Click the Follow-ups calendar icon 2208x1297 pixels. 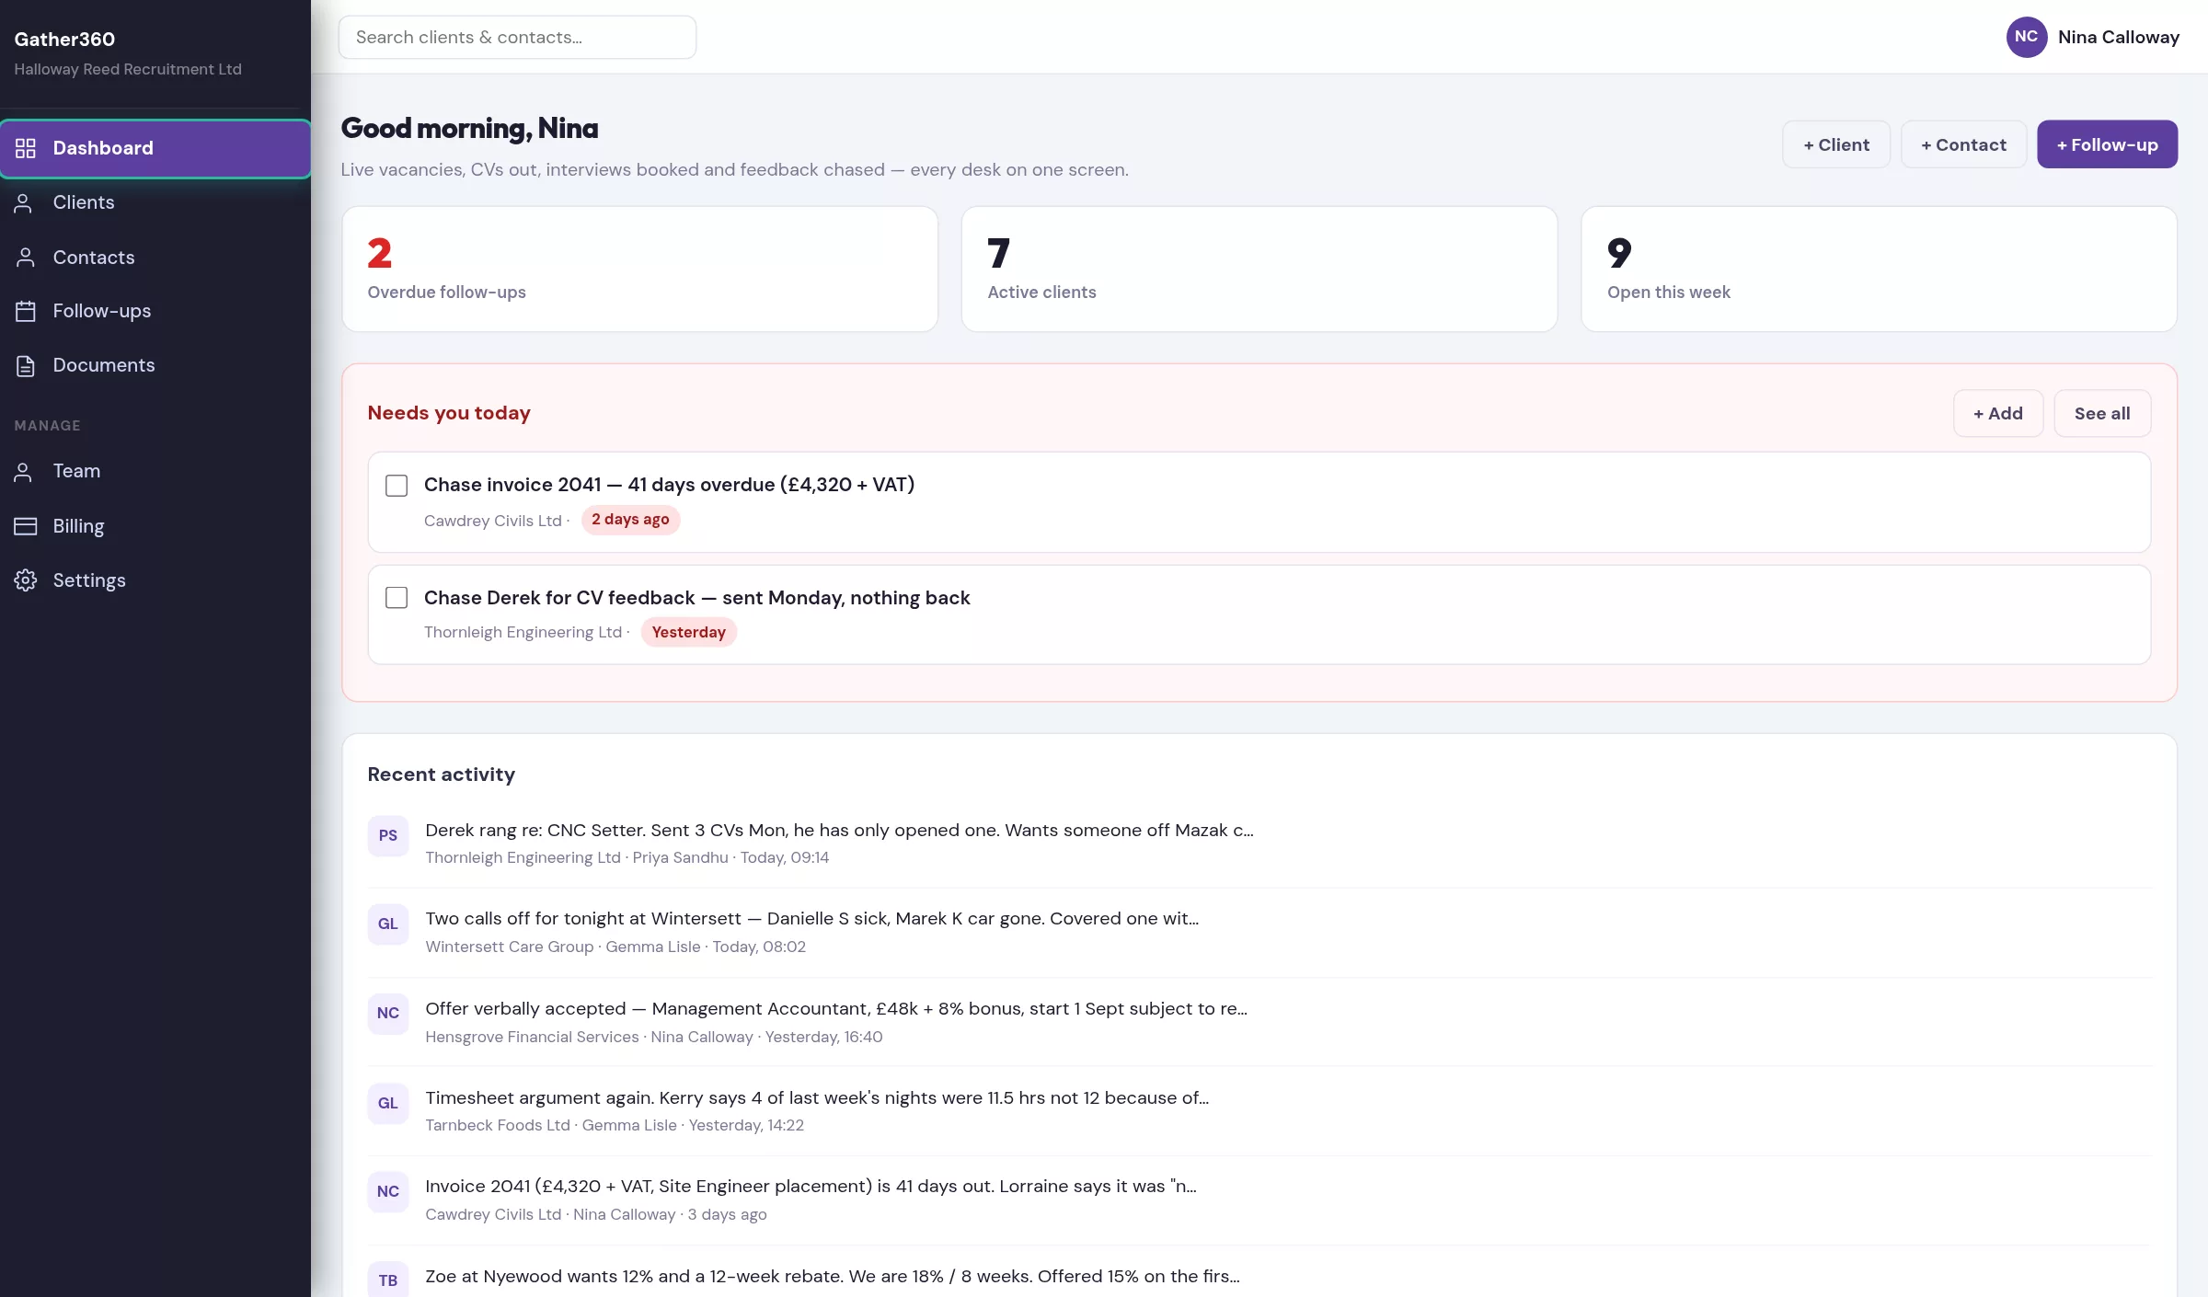pos(26,312)
